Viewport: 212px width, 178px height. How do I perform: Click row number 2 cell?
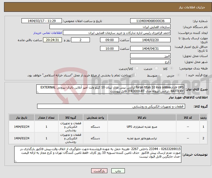tap(203, 138)
